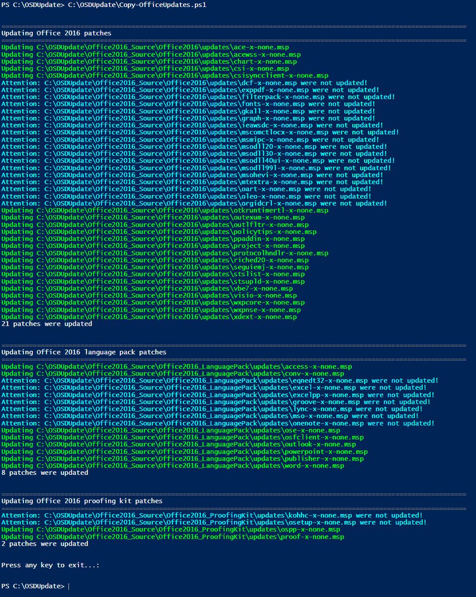The width and height of the screenshot is (476, 597).
Task: Click the Attention line for msodll99l-x-none.msp
Action: (x=196, y=168)
